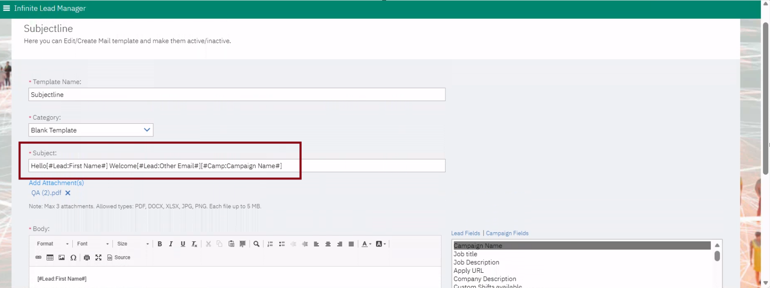Open the find magnifier tool
Screen dimensions: 770x288
(x=256, y=244)
